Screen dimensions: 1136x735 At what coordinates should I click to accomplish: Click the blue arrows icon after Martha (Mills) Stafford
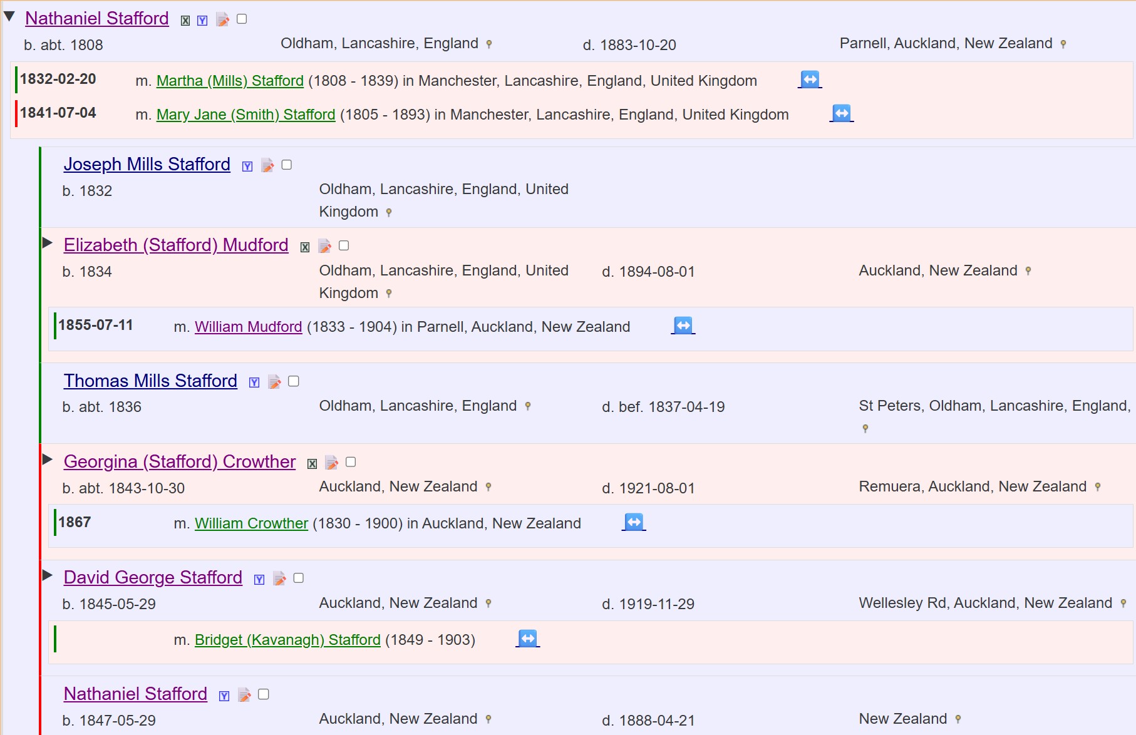[x=810, y=80]
